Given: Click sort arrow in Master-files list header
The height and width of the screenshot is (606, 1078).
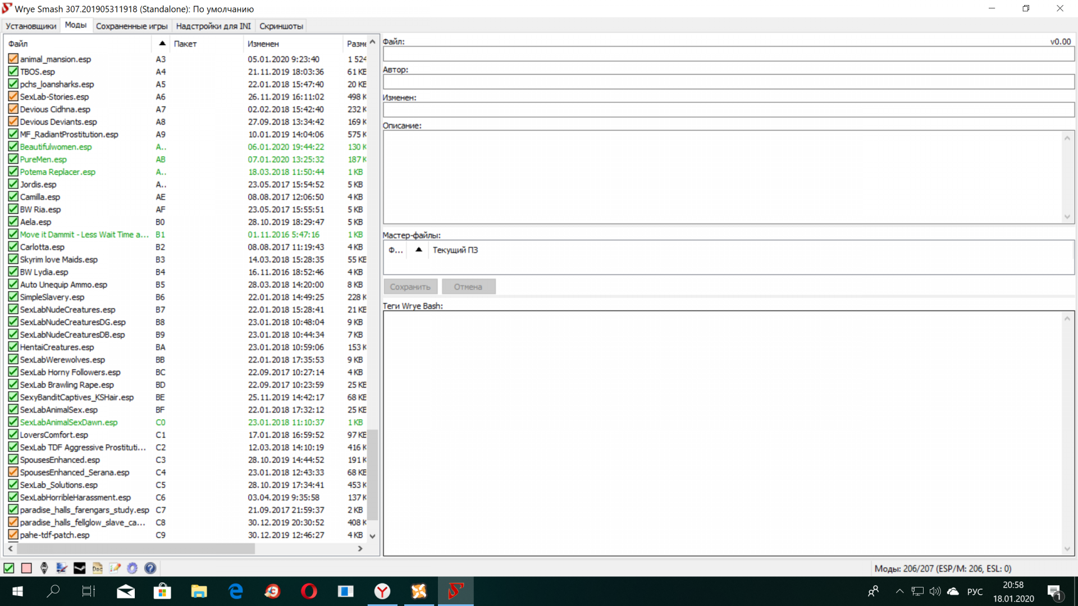Looking at the screenshot, I should [418, 250].
